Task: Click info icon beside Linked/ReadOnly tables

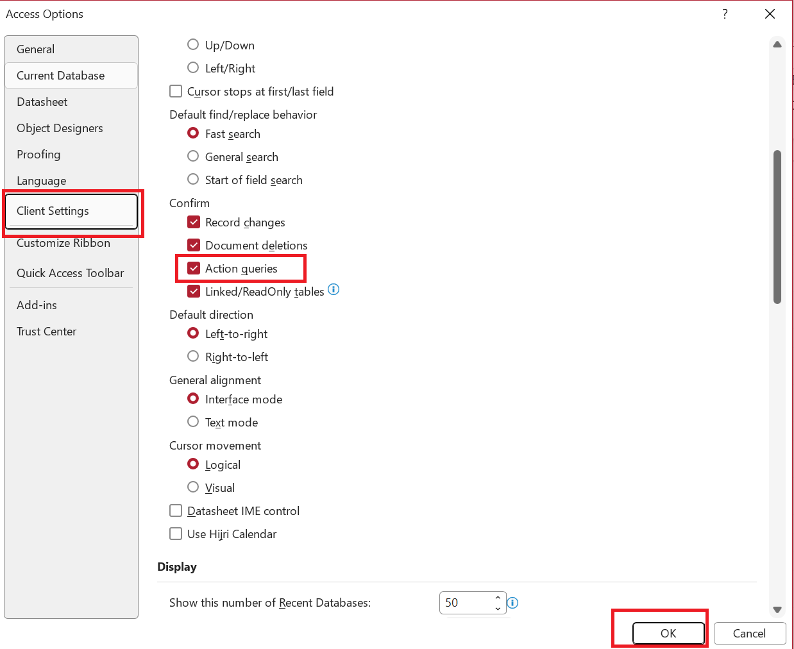Action: [x=334, y=289]
